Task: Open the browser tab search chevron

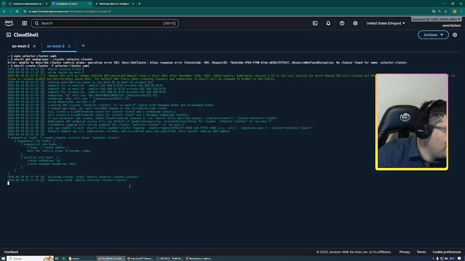Action: point(3,4)
